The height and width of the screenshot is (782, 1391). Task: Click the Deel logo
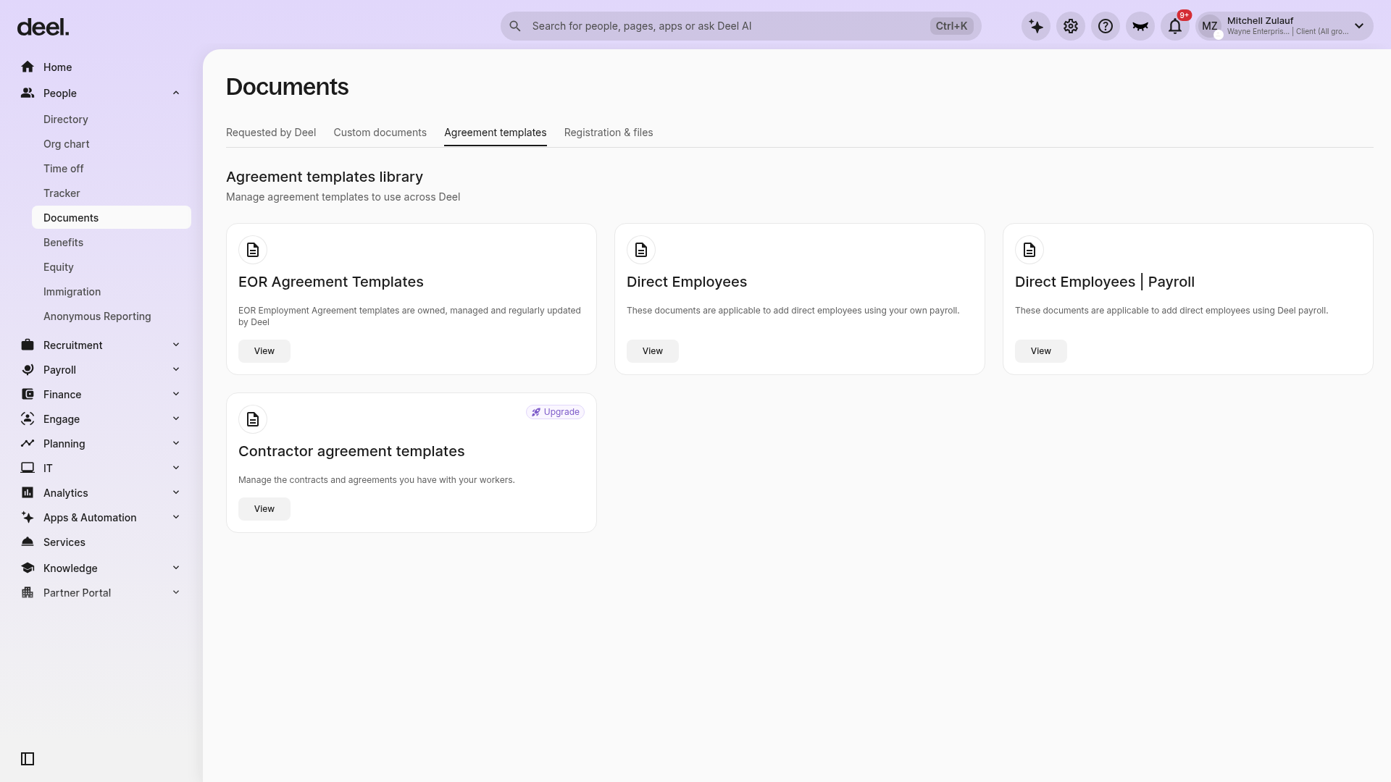(43, 28)
